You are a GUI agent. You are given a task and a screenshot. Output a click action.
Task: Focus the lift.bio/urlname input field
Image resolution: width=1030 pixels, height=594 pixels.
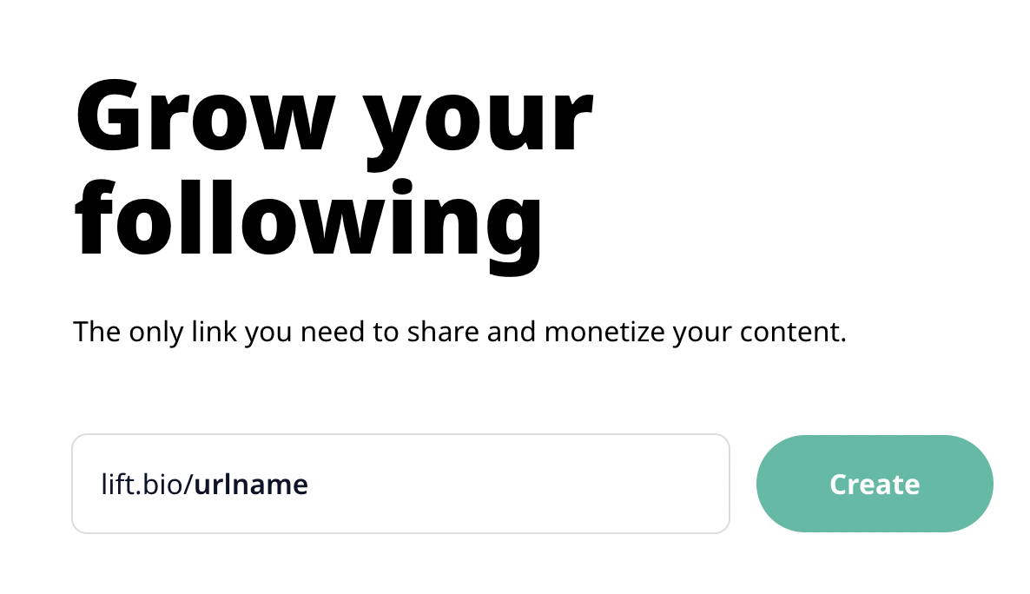[400, 484]
